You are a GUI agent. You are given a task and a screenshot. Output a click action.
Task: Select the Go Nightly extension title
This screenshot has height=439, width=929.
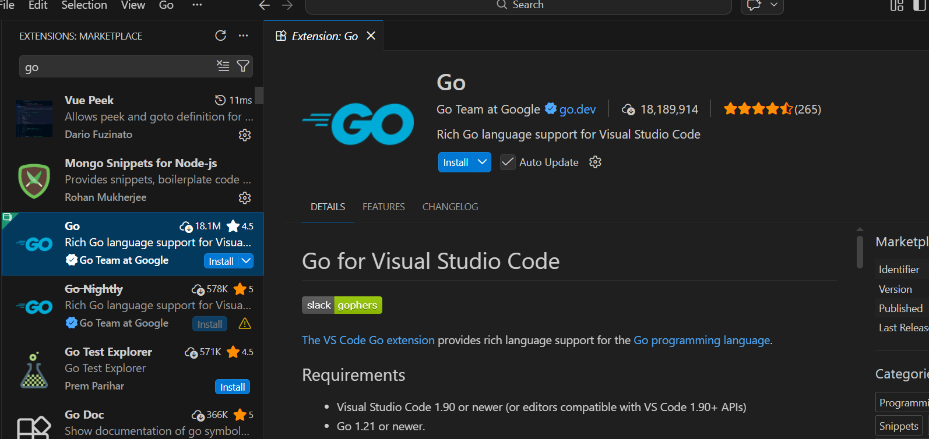(x=94, y=289)
